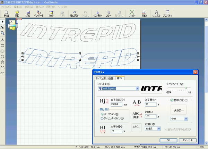
Task: Open the 中央 curve alignment dropdown
Action: (186, 119)
